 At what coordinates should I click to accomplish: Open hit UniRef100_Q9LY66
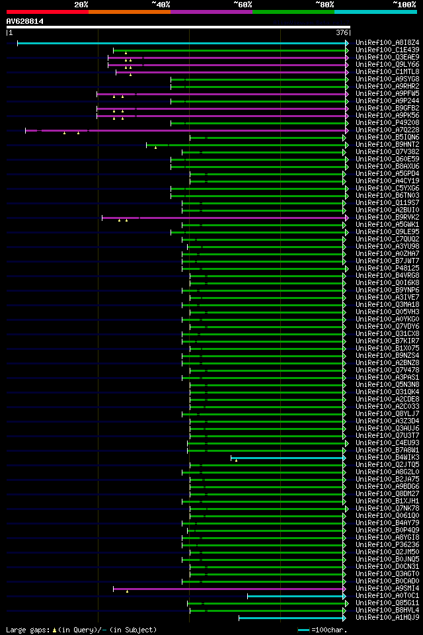point(387,64)
